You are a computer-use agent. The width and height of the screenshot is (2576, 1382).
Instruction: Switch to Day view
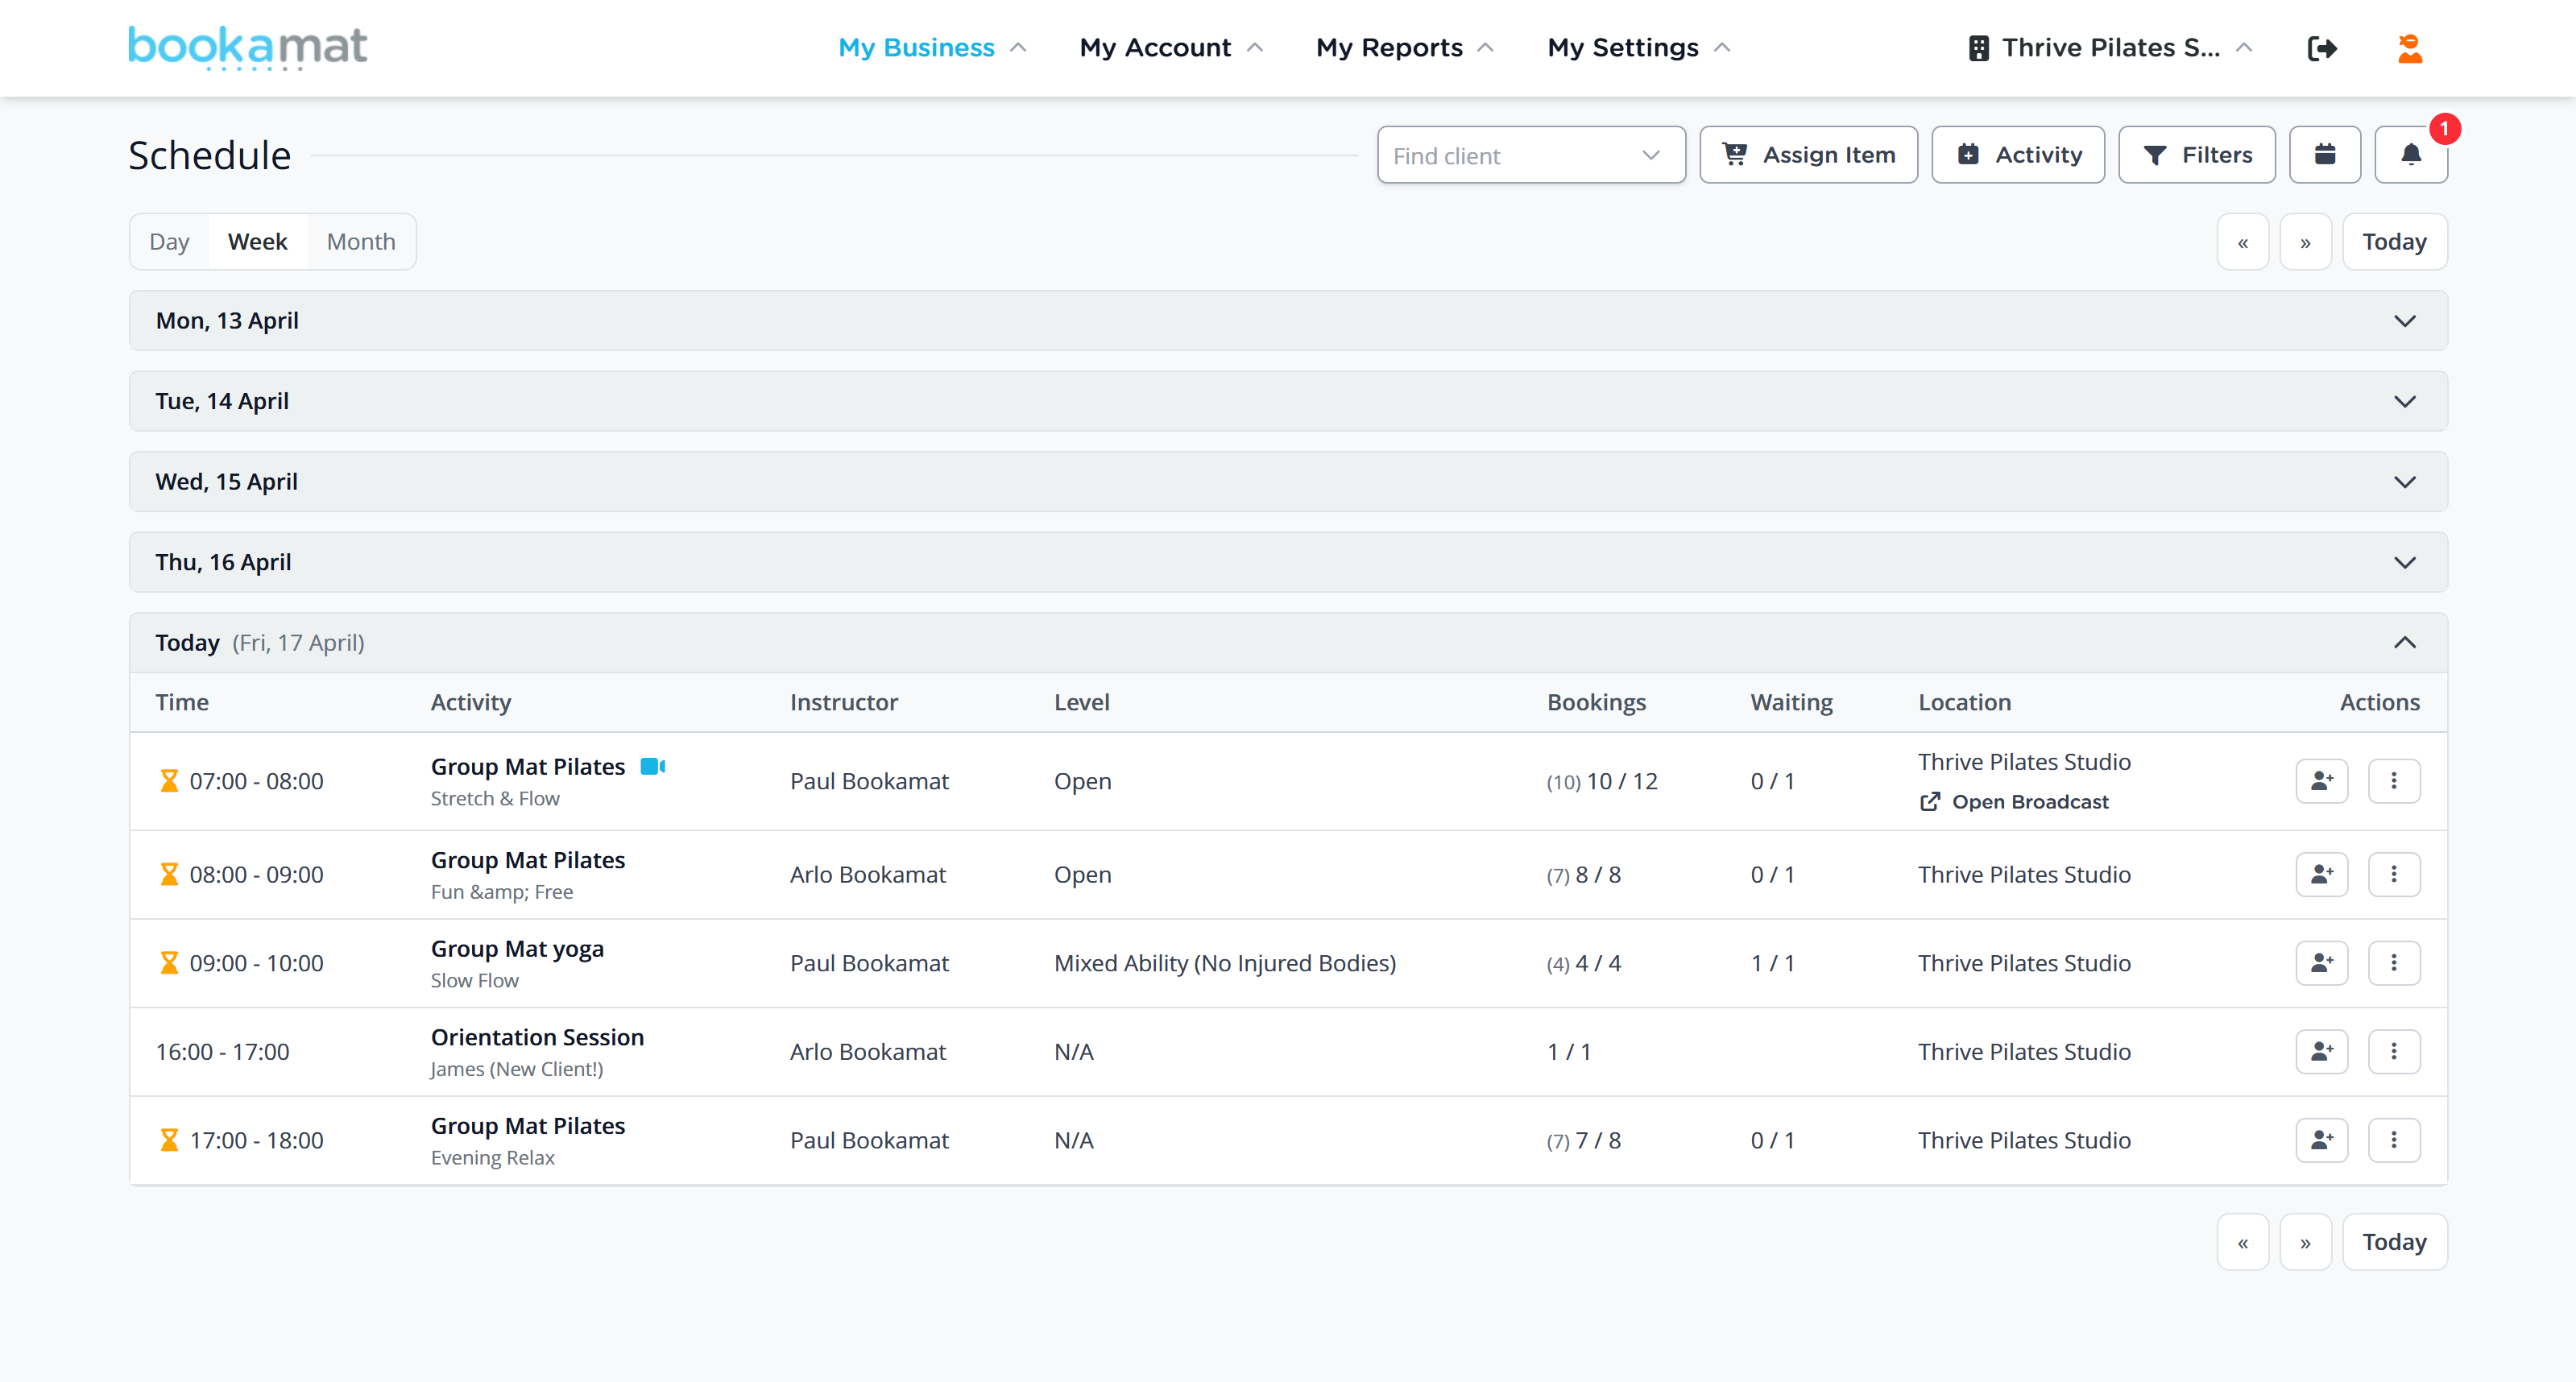tap(169, 241)
